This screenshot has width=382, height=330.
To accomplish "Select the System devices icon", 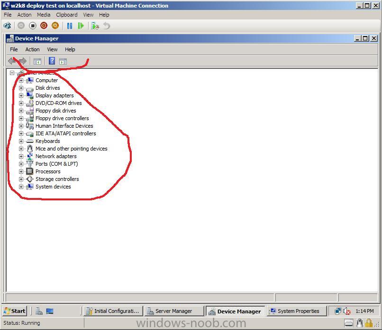I will click(30, 187).
